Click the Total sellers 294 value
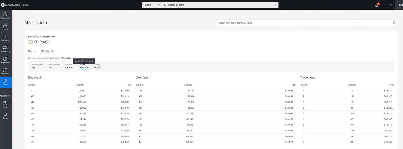 [50, 68]
